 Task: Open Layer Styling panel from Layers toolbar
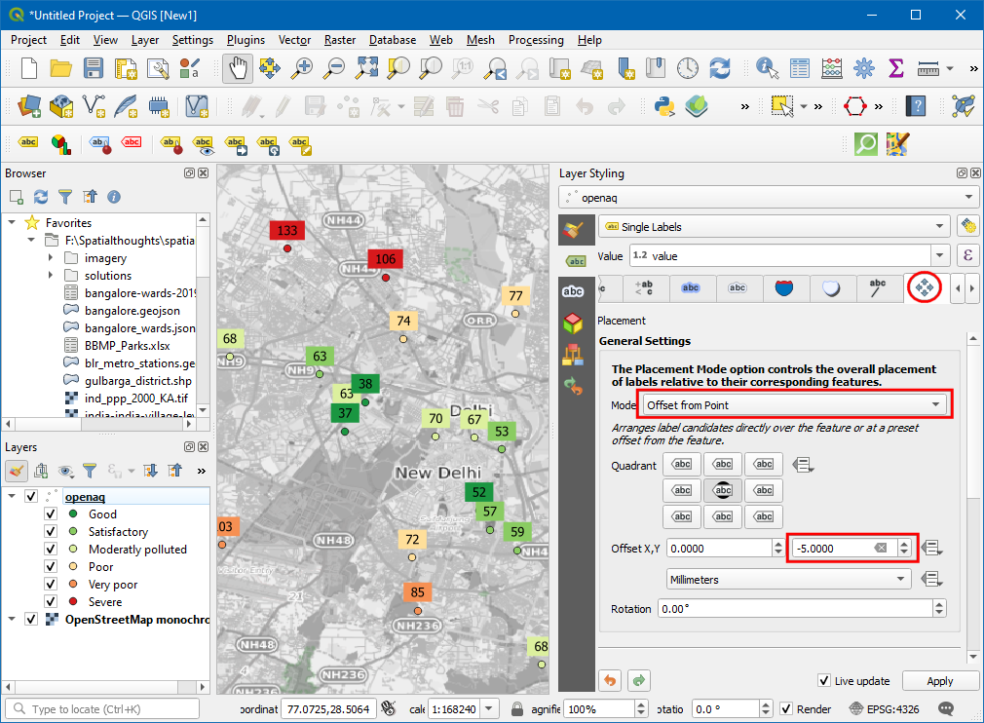click(17, 471)
